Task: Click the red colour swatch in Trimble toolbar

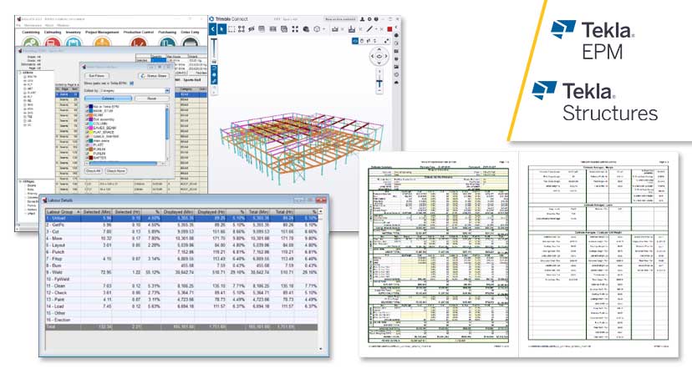Action: (x=389, y=29)
